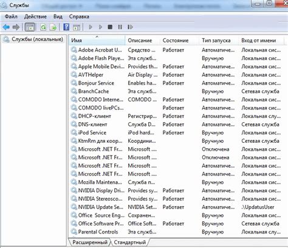Click Координи... description of KtmRm

[142, 141]
